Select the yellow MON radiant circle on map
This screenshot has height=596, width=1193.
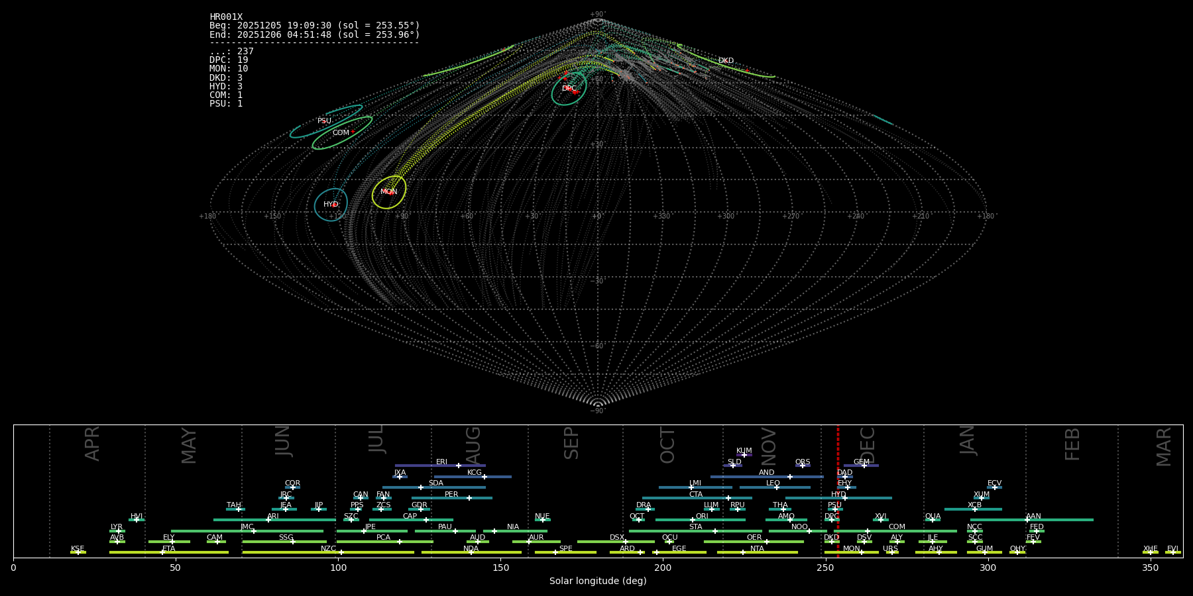[389, 192]
